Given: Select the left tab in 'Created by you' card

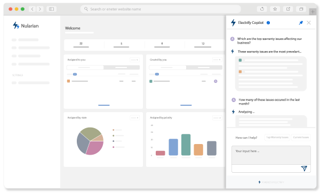Looking at the screenshot, I should coord(167,68).
